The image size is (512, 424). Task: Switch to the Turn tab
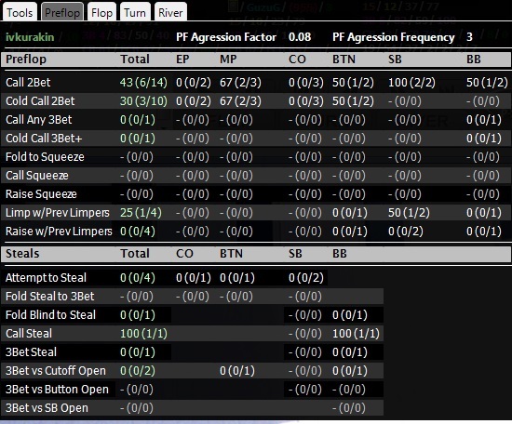point(135,12)
